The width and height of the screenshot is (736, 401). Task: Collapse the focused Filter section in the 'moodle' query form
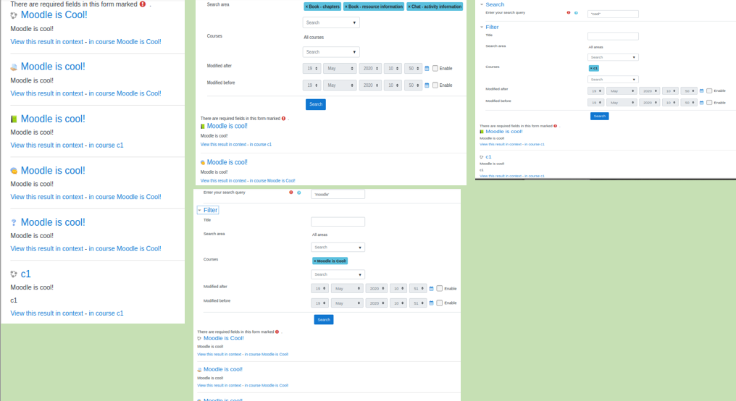pos(208,210)
